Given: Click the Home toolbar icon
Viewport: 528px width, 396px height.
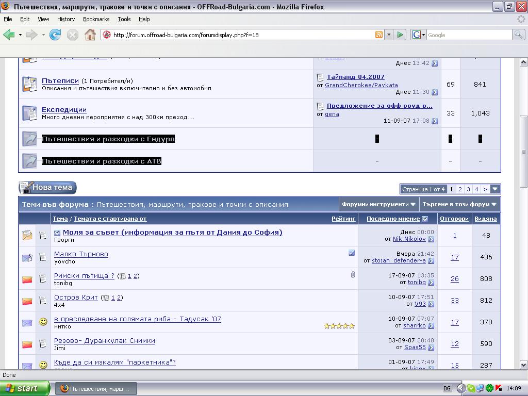Looking at the screenshot, I should point(90,35).
